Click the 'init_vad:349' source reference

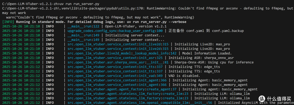[x=151, y=76]
